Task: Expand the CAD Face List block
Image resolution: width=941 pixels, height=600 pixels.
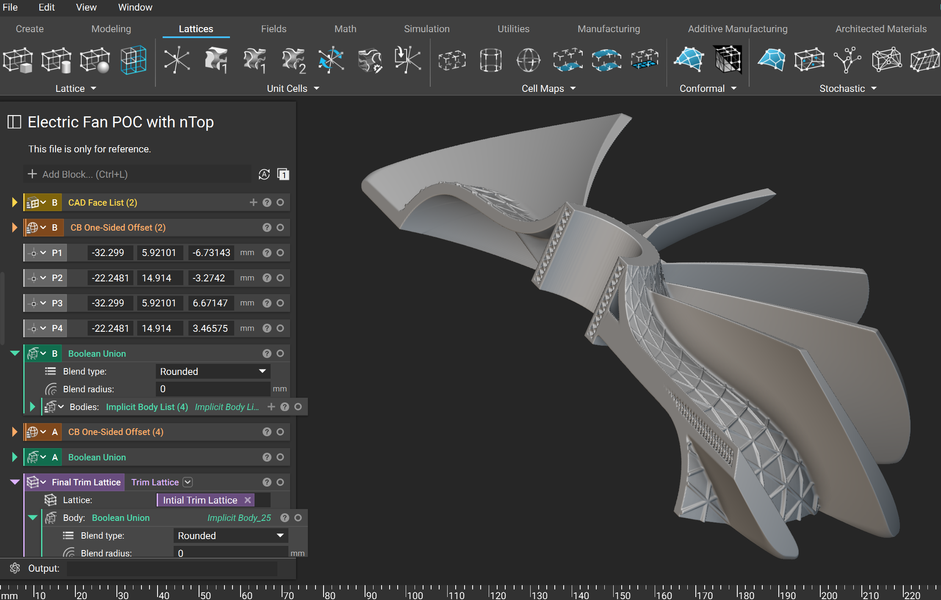Action: 14,202
